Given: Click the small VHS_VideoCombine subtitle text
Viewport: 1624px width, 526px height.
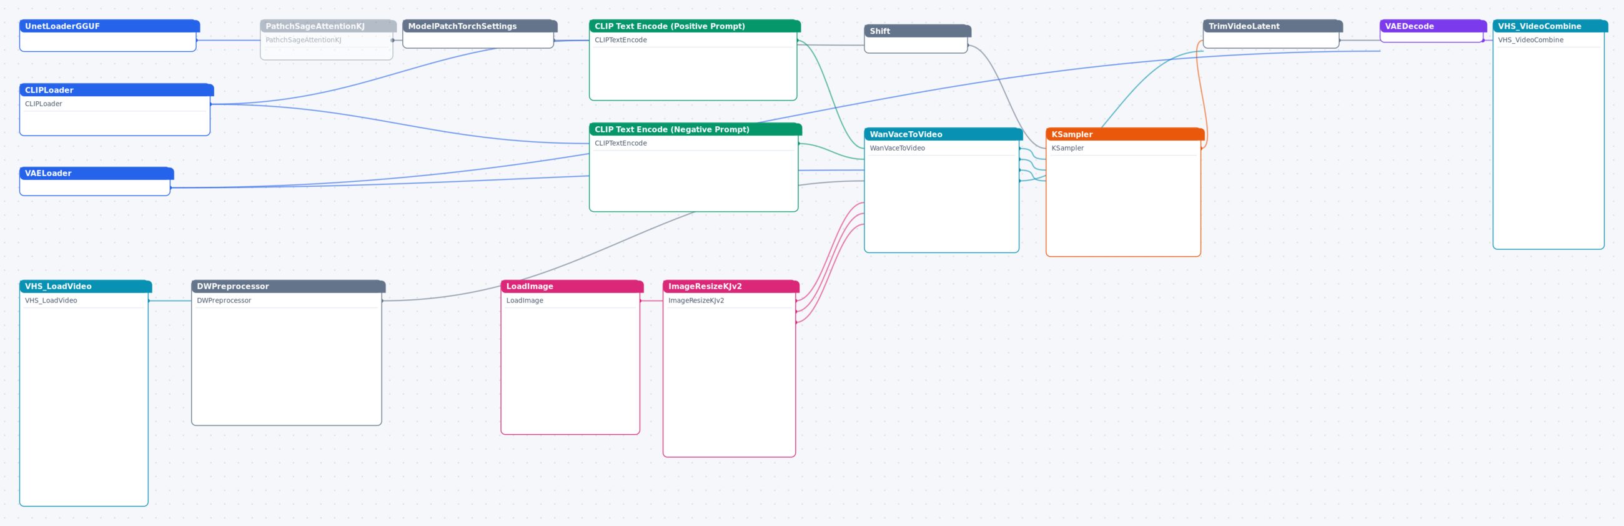Looking at the screenshot, I should pyautogui.click(x=1531, y=41).
